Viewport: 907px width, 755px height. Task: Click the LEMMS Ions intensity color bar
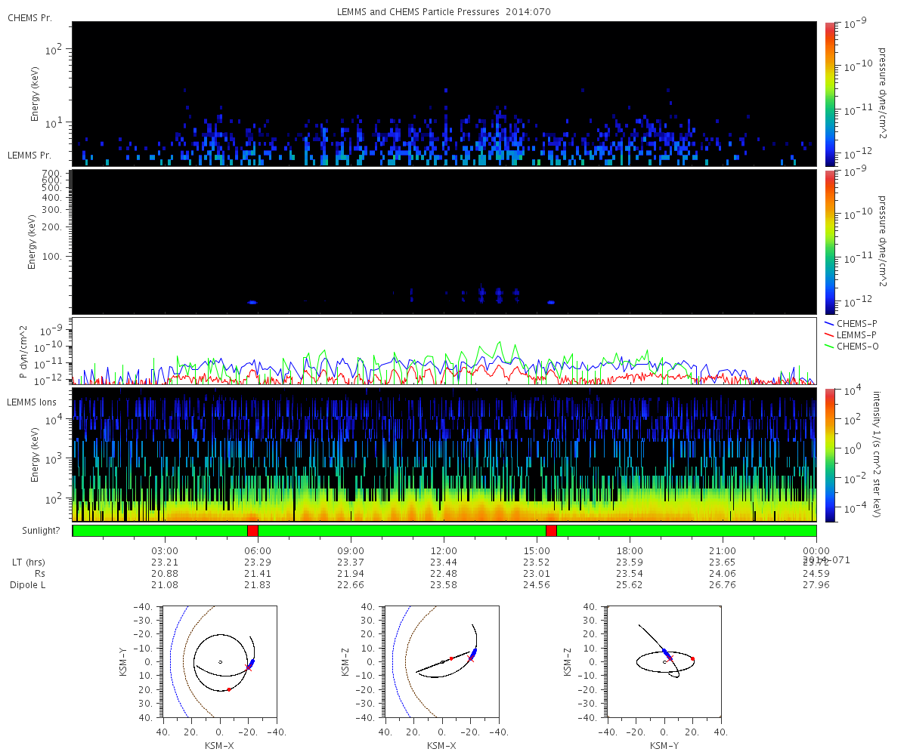click(829, 455)
